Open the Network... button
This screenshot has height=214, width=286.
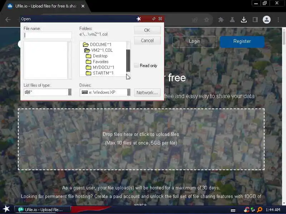(x=147, y=92)
